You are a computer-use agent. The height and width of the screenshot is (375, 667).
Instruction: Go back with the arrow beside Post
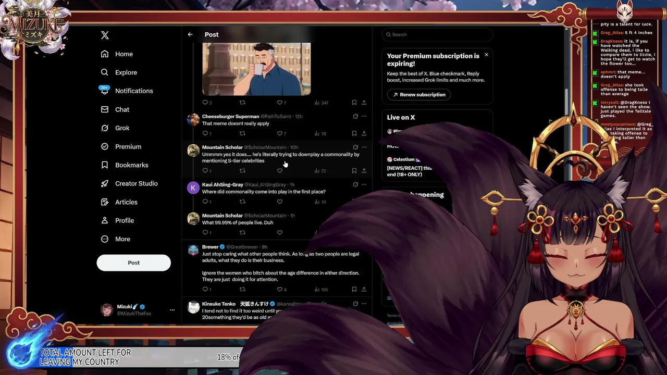[190, 34]
